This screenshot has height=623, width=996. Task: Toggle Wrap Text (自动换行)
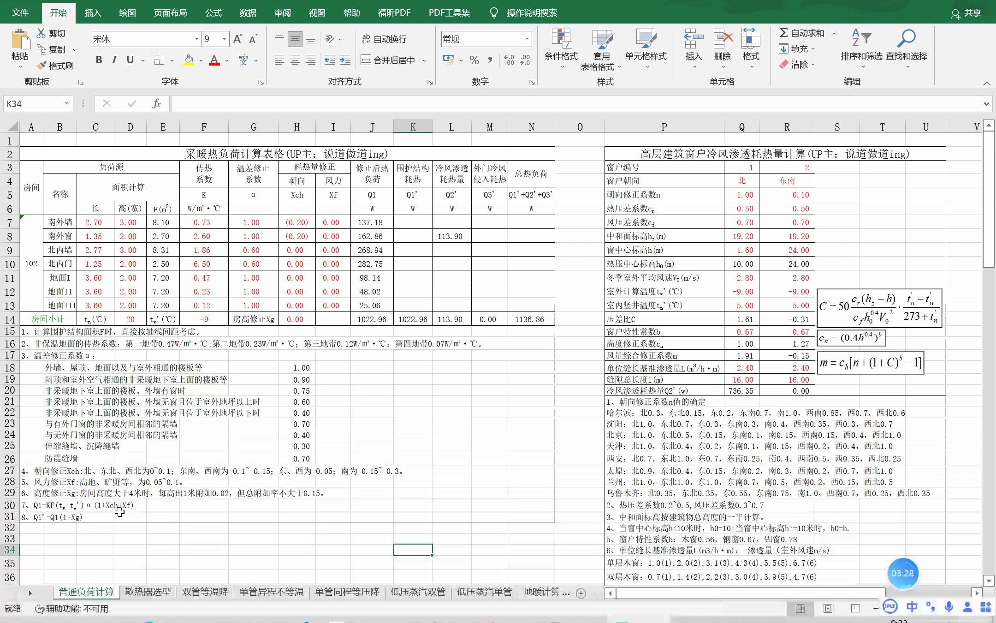click(385, 39)
